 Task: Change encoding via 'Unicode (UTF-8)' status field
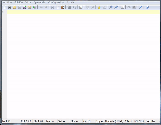click(114, 121)
